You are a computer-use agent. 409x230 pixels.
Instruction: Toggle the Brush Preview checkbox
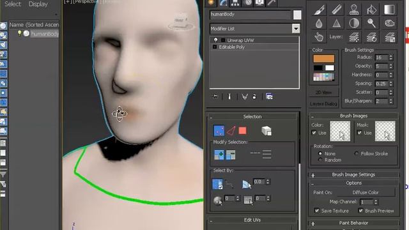coord(360,210)
